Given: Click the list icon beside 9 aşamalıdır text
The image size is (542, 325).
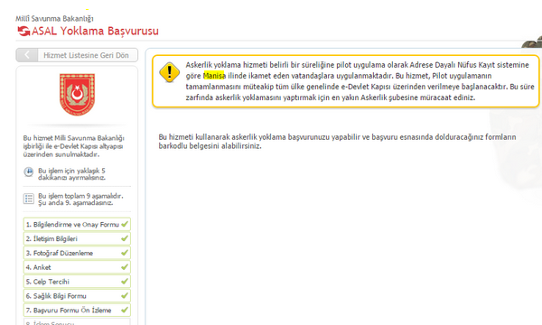Looking at the screenshot, I should coord(29,199).
